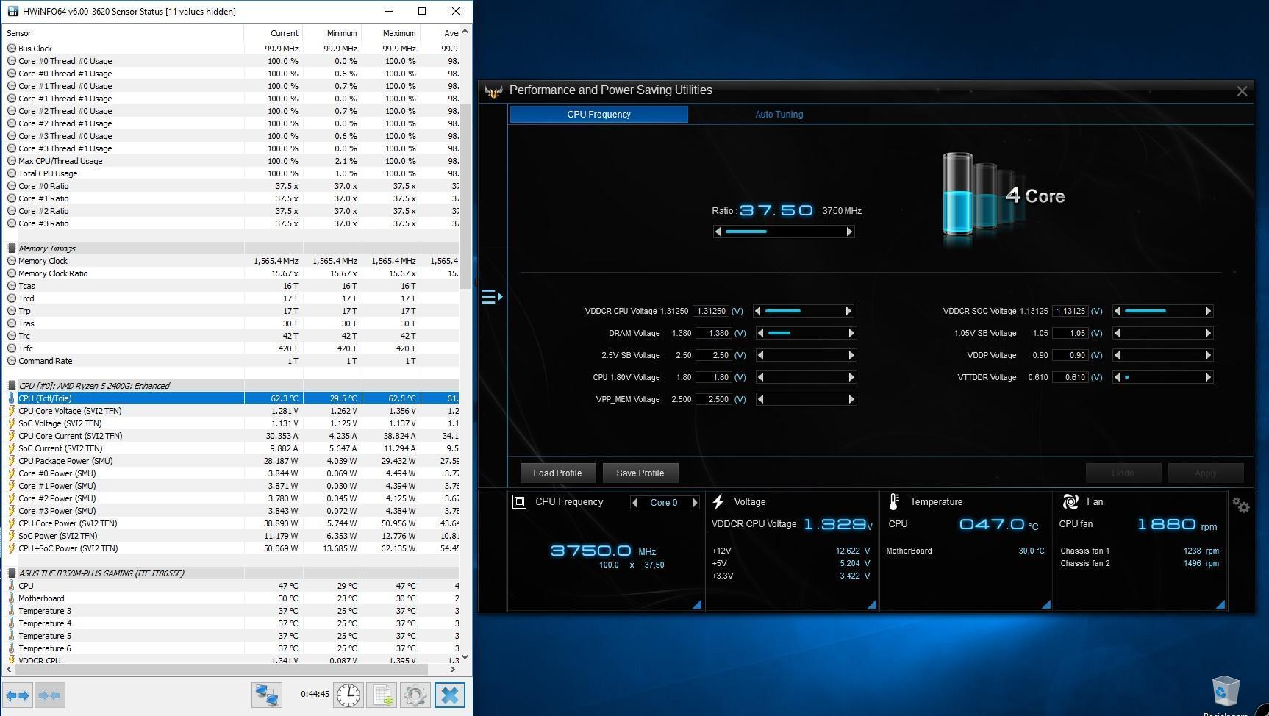The height and width of the screenshot is (716, 1269).
Task: Close Performance and Power Saving Utilities window
Action: [x=1242, y=91]
